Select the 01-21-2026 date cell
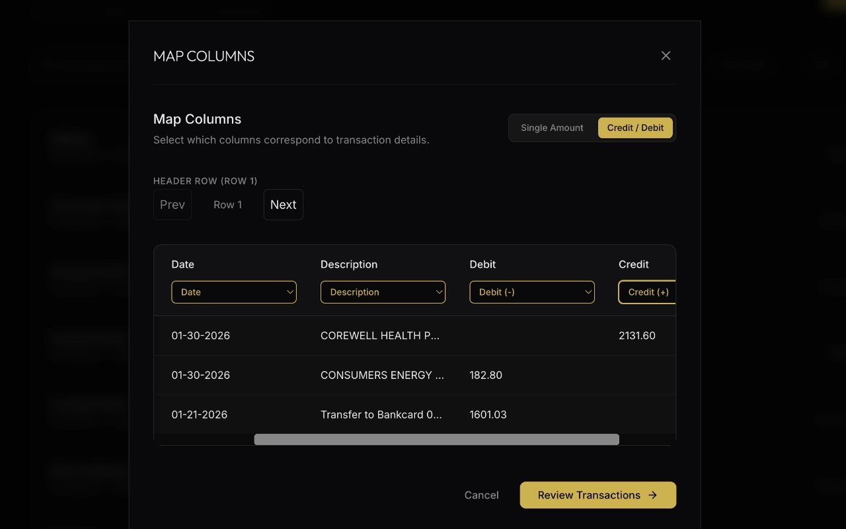This screenshot has height=529, width=846. 200,415
